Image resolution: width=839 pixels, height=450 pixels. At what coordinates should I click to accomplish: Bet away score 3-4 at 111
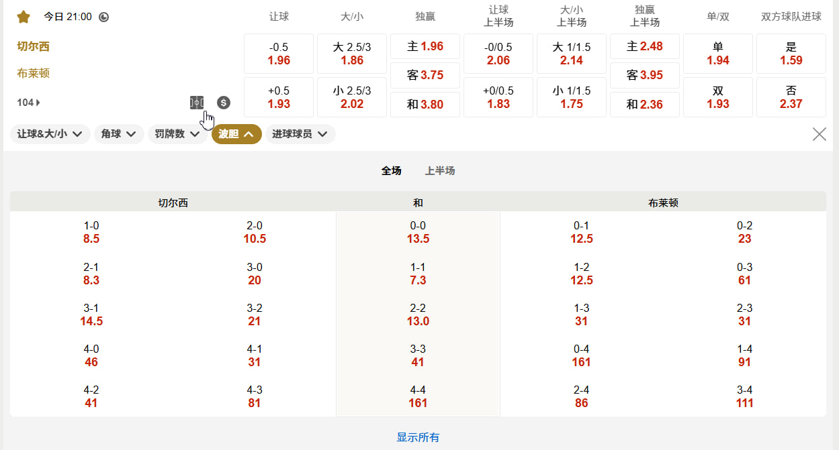[744, 396]
